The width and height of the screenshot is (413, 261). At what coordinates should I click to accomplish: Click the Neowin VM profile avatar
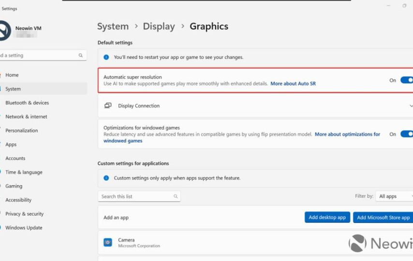[x=4, y=31]
